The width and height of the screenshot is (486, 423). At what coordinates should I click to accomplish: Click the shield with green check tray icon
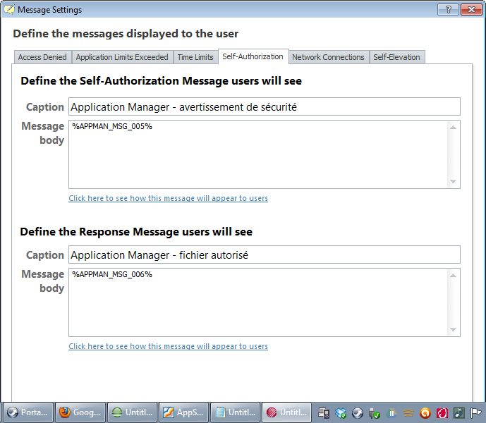pyautogui.click(x=375, y=413)
